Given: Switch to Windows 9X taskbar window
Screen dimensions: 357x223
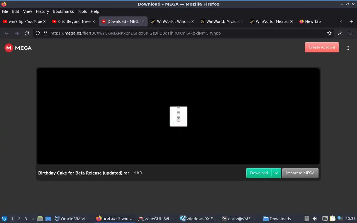Looking at the screenshot, I should [198, 219].
